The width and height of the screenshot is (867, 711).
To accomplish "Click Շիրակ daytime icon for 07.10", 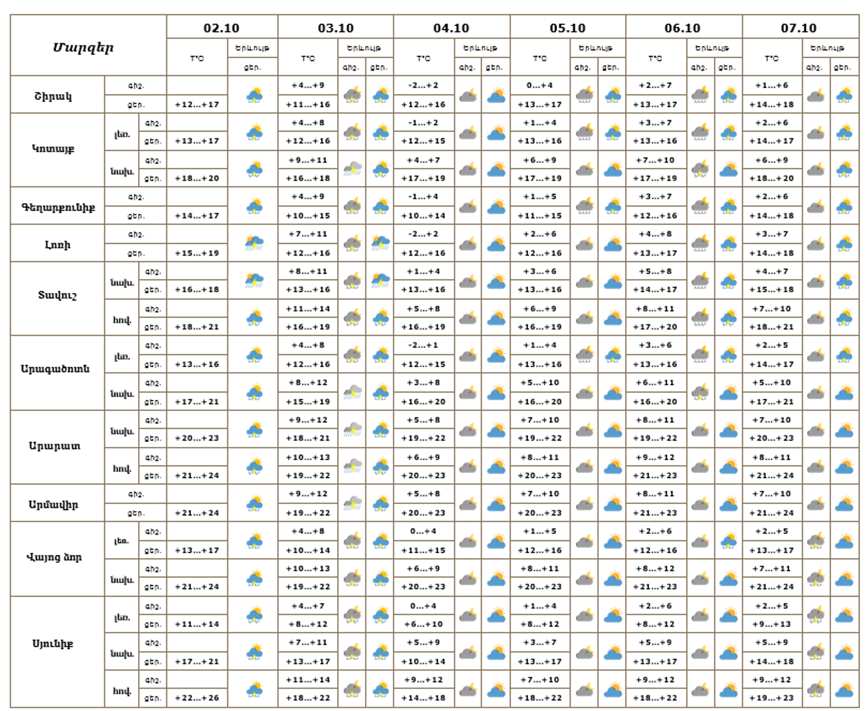I will click(x=844, y=95).
